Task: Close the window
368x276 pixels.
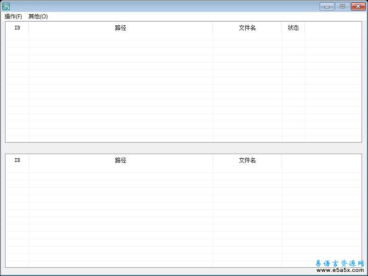Action: 358,6
